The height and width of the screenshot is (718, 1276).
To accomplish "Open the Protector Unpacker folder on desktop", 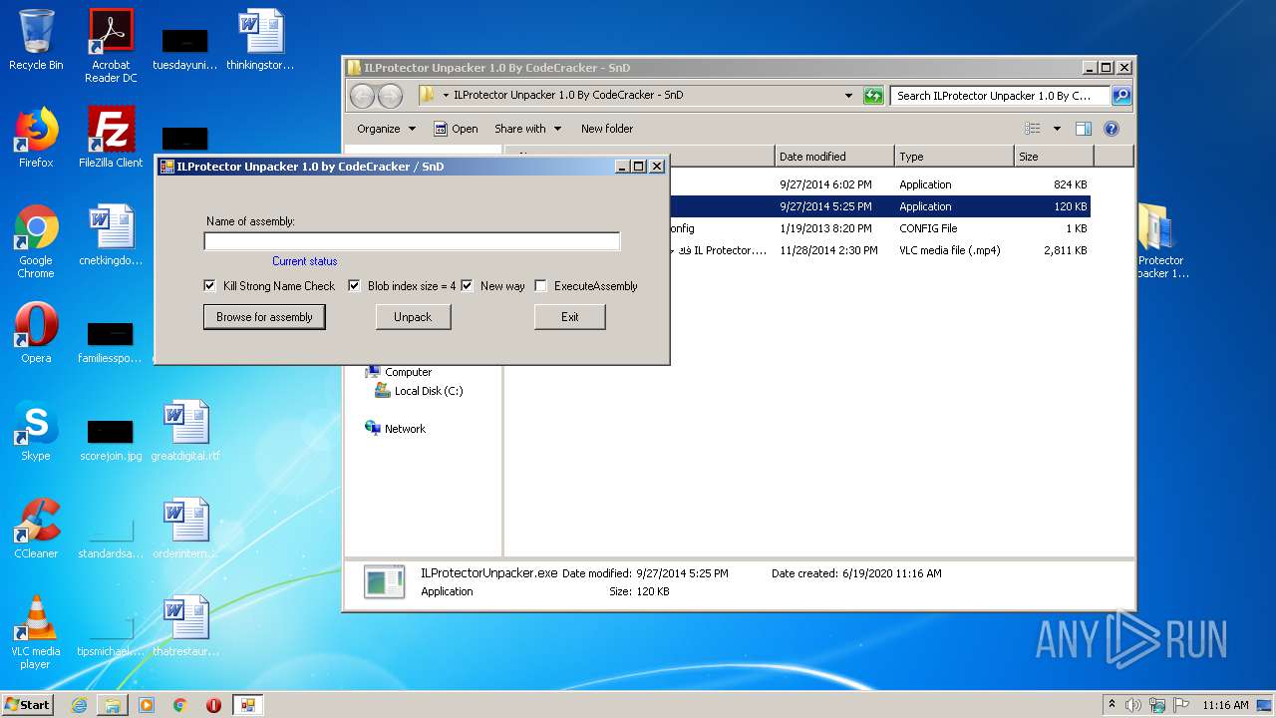I will 1159,240.
